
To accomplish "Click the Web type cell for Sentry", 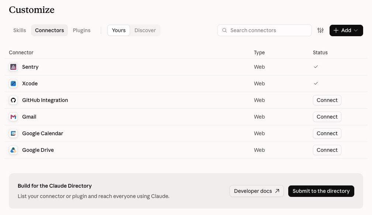I will coord(259,67).
